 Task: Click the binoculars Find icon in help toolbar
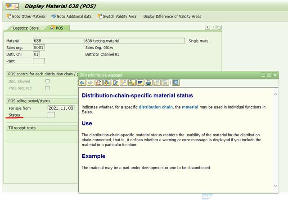pyautogui.click(x=157, y=83)
